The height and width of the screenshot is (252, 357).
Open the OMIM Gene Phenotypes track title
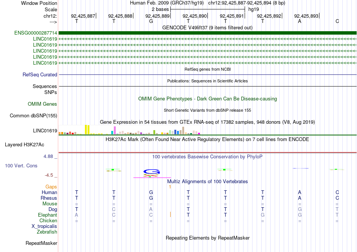(x=207, y=99)
